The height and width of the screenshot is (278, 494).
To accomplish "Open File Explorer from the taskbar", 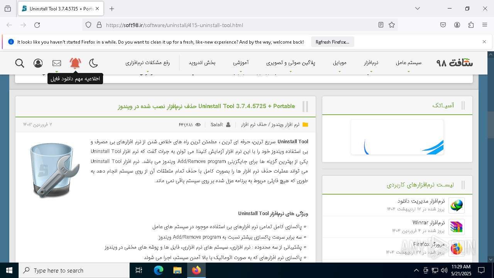I will tap(177, 270).
